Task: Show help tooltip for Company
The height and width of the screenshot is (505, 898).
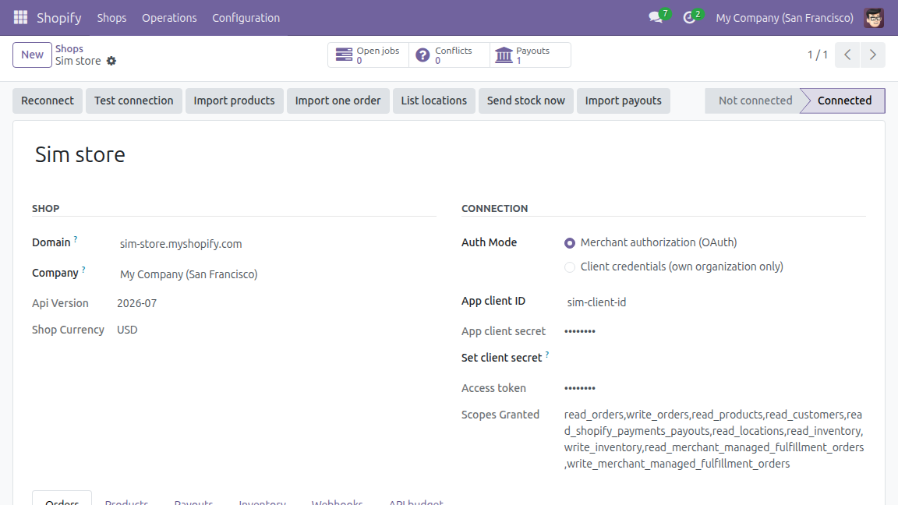Action: point(83,270)
